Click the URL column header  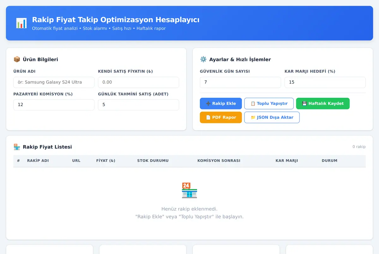click(76, 161)
